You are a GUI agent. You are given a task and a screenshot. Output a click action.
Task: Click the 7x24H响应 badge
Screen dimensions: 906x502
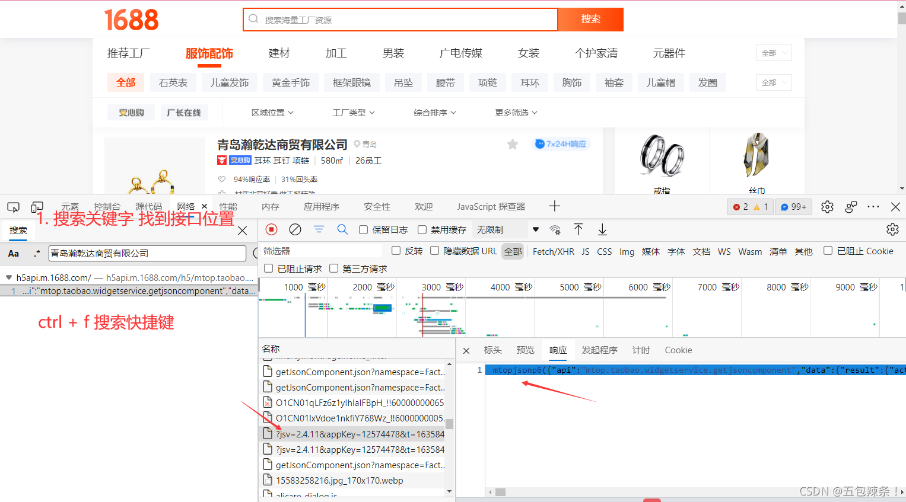(561, 144)
